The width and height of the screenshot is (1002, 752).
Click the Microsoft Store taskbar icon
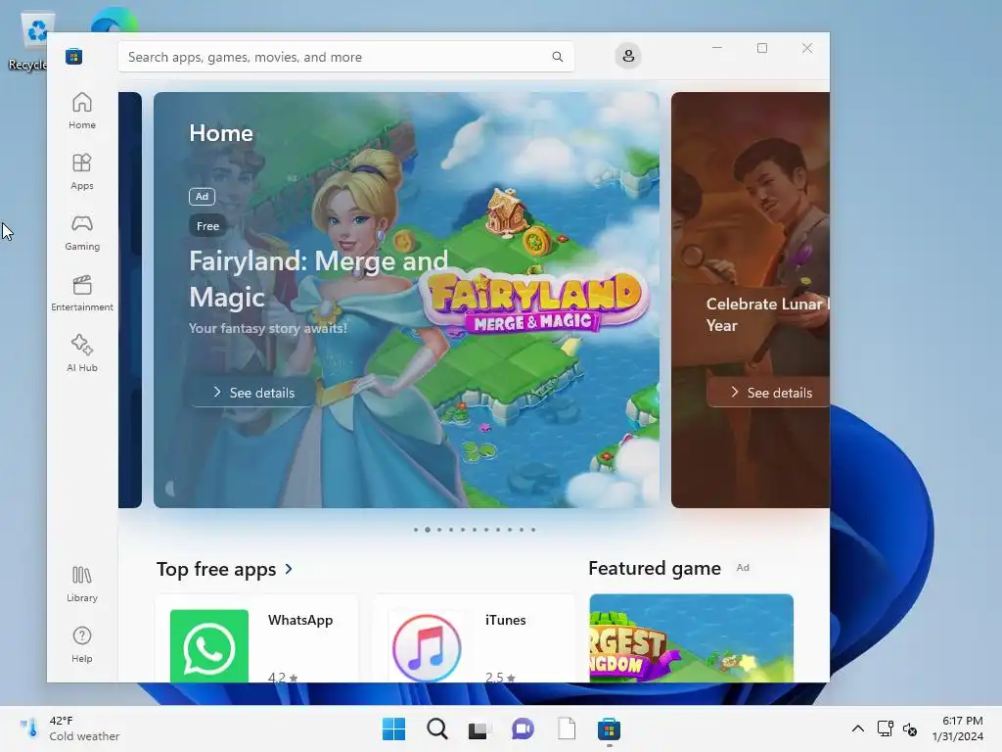[x=609, y=728]
